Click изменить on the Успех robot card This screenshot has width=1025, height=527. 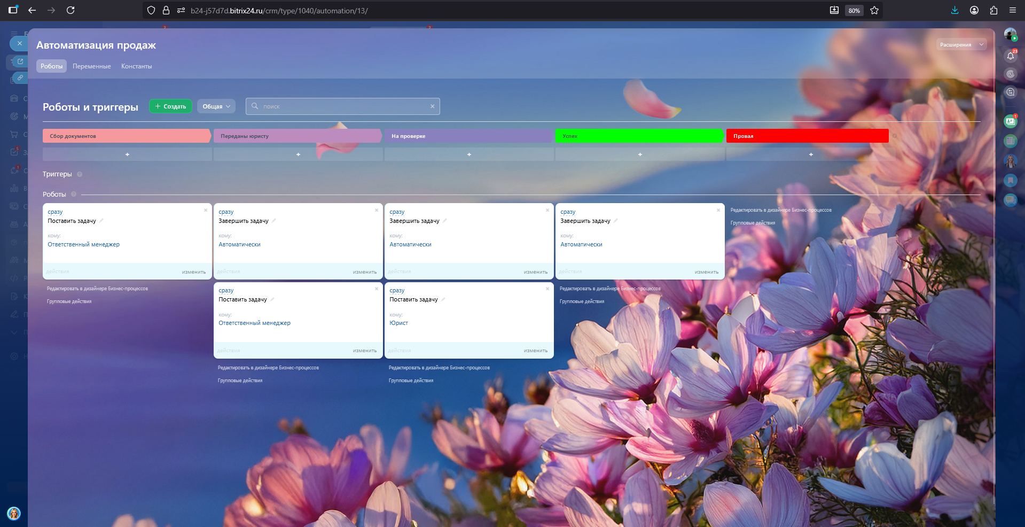[707, 272]
